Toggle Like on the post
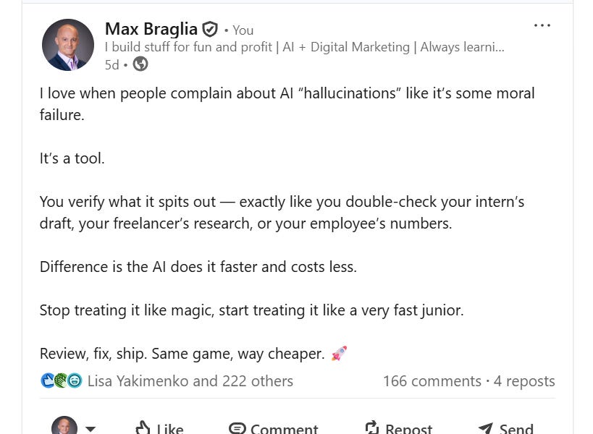The width and height of the screenshot is (593, 434). (159, 428)
